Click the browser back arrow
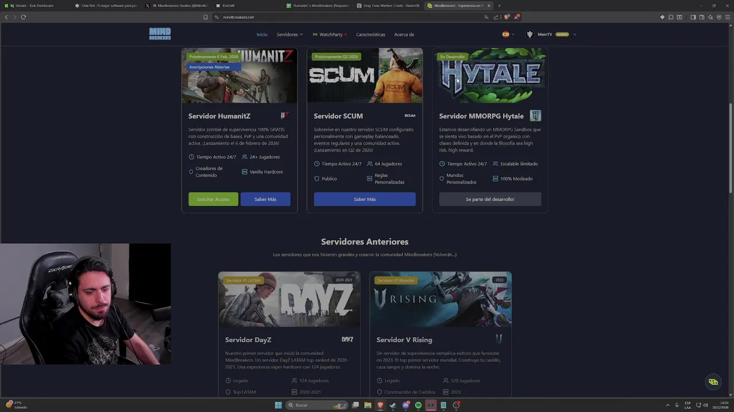 point(6,17)
